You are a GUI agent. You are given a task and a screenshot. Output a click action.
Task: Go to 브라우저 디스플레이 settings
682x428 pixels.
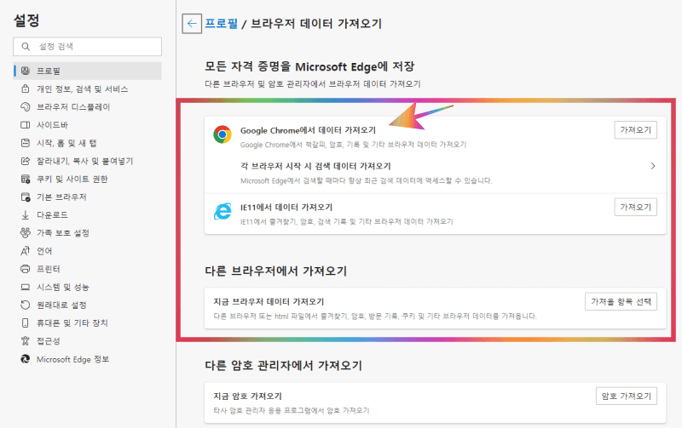tap(73, 106)
